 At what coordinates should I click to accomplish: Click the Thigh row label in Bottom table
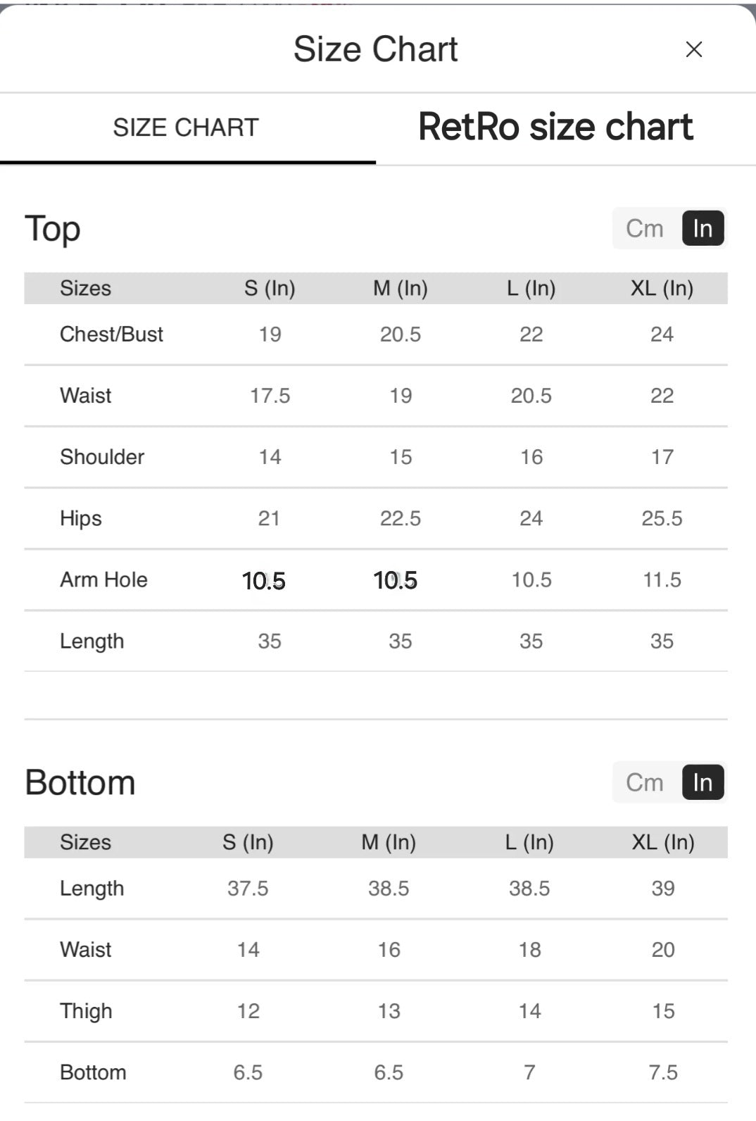pyautogui.click(x=86, y=1011)
